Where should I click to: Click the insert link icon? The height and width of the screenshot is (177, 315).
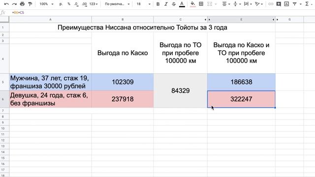tap(271, 4)
